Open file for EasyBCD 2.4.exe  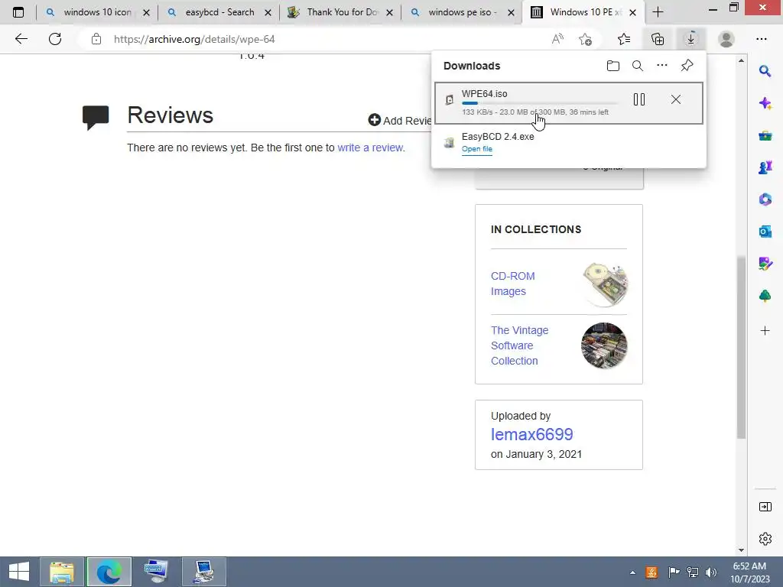(477, 149)
